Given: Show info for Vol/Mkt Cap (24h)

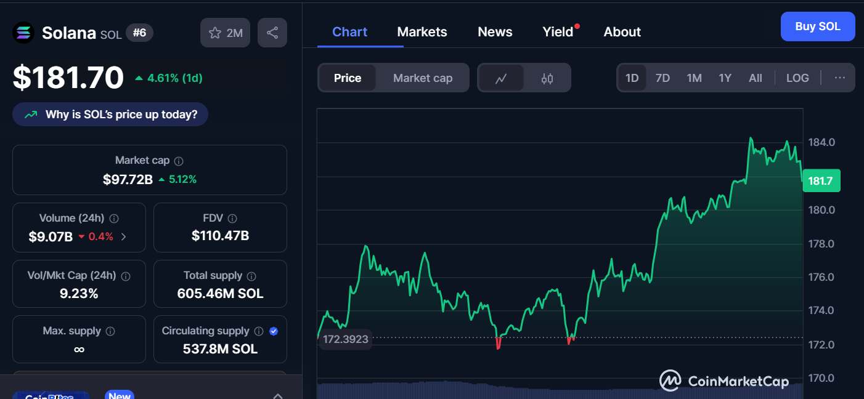Looking at the screenshot, I should coord(126,276).
